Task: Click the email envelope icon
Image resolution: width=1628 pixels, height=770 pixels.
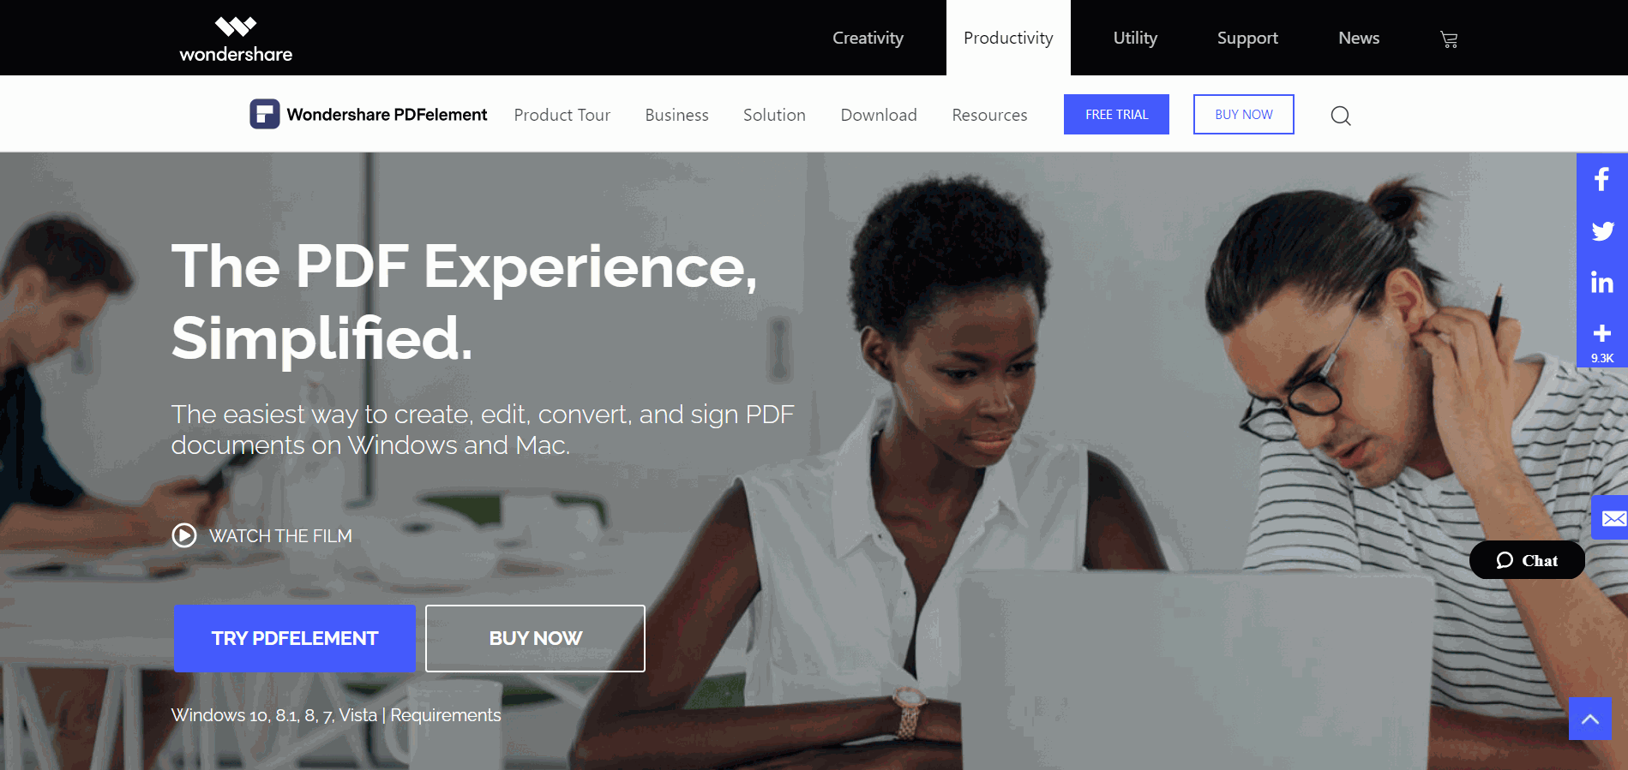Action: click(1611, 518)
